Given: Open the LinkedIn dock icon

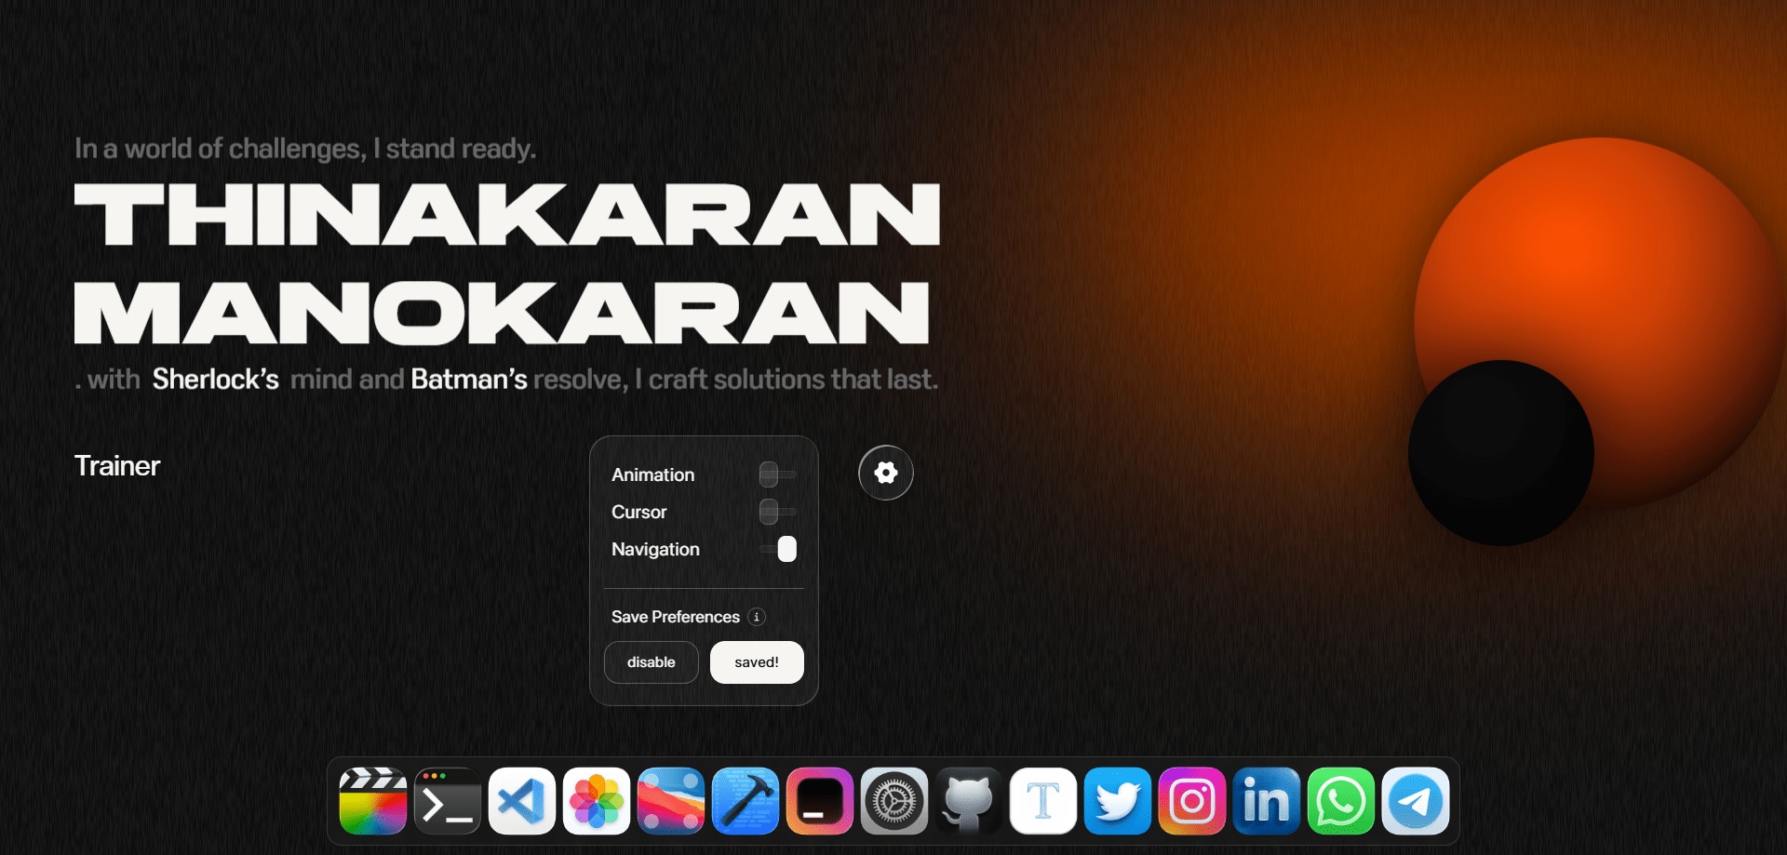Looking at the screenshot, I should 1267,801.
